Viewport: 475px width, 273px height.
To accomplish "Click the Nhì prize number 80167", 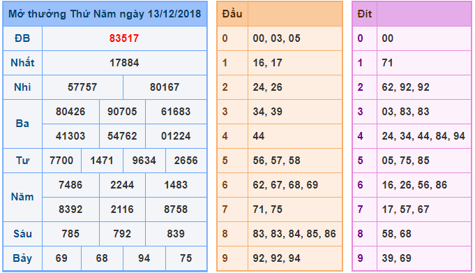I will pos(165,87).
